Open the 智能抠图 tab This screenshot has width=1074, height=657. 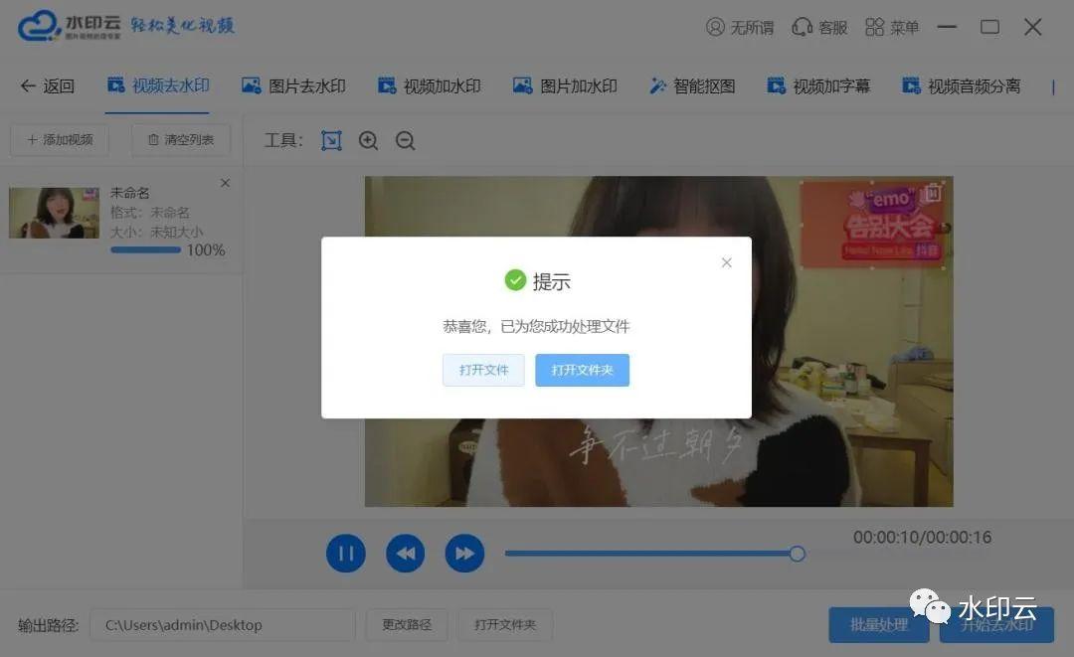pos(692,86)
